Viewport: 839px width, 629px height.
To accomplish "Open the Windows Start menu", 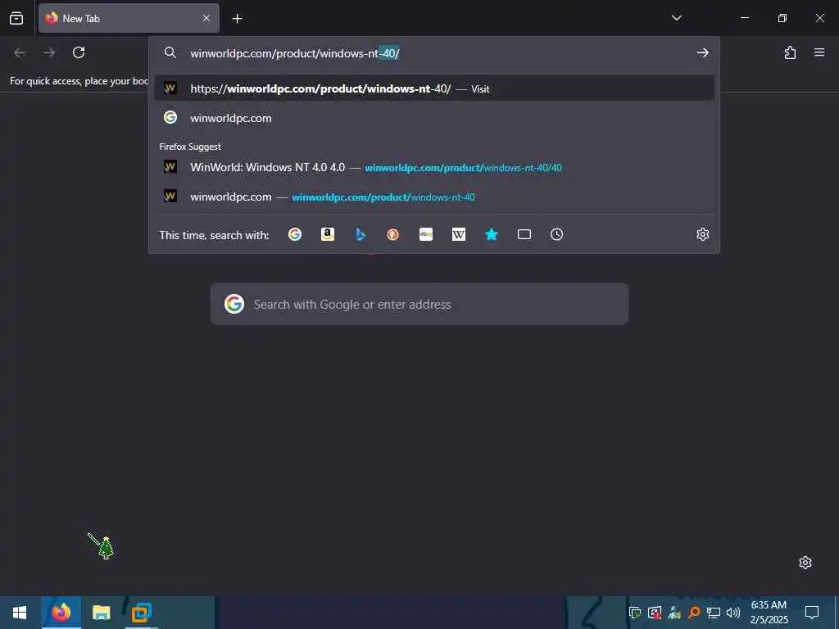I will pos(20,613).
